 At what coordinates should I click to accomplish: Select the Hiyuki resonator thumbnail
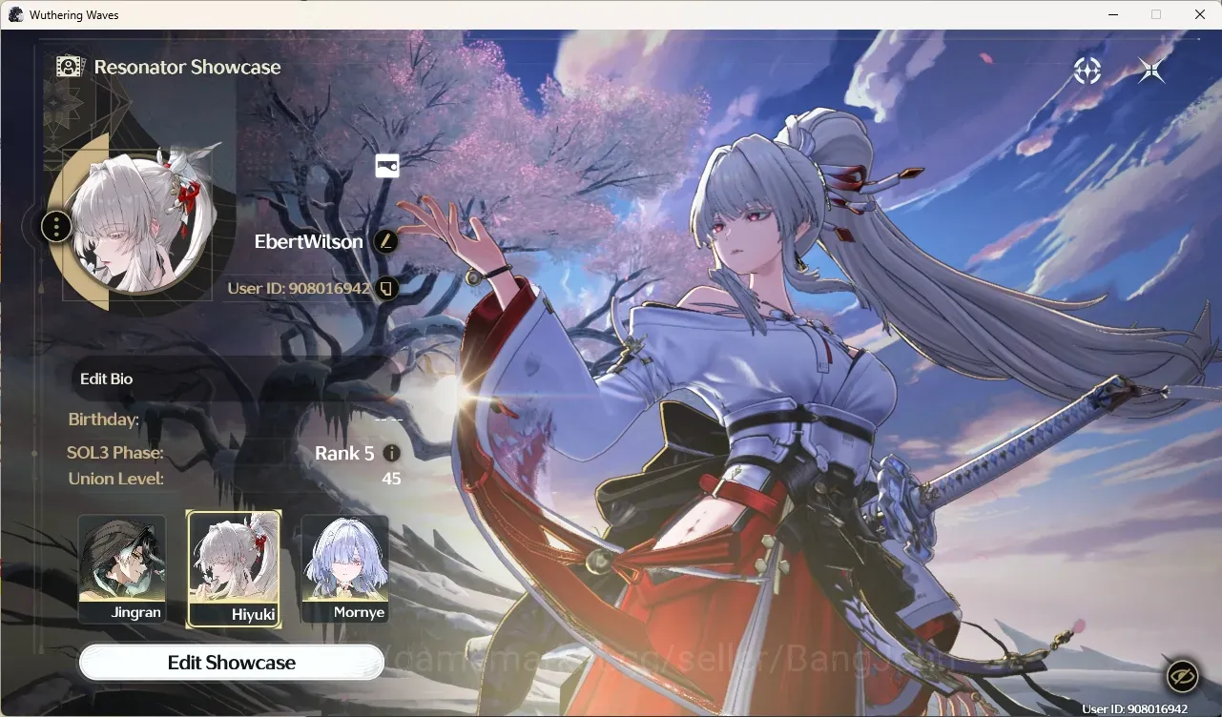[234, 569]
